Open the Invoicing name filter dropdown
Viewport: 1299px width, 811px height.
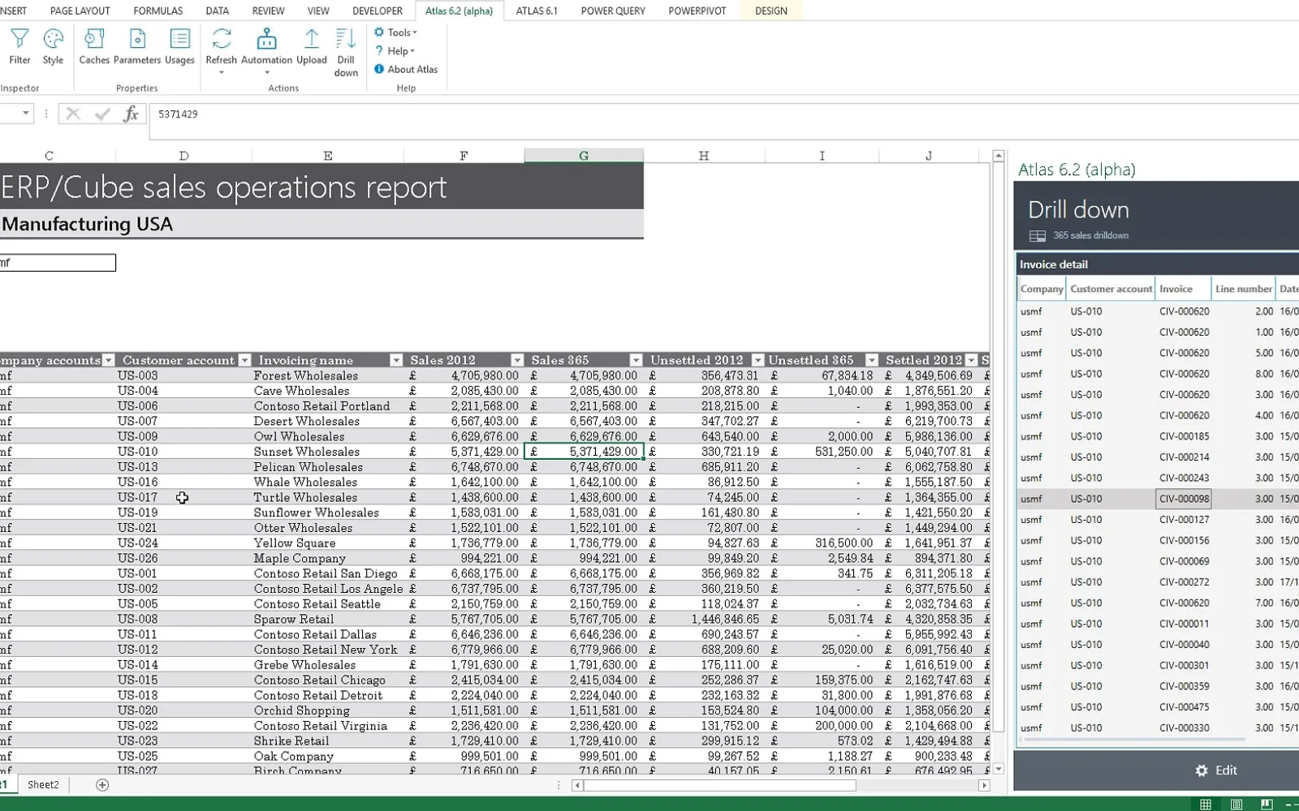tap(396, 360)
